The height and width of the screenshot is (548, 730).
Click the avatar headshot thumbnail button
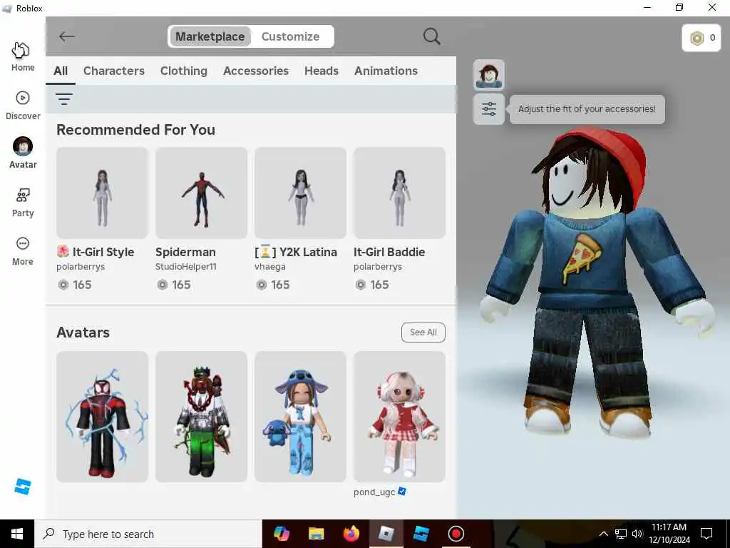coord(488,74)
